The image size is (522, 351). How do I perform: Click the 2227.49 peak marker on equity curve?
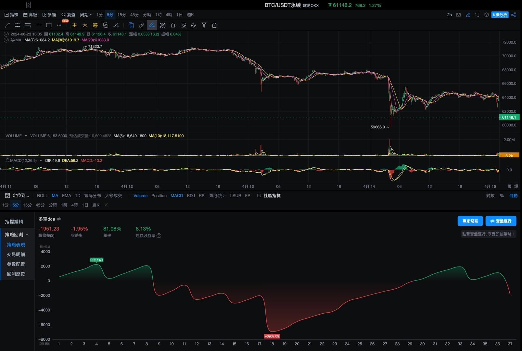[x=96, y=260]
